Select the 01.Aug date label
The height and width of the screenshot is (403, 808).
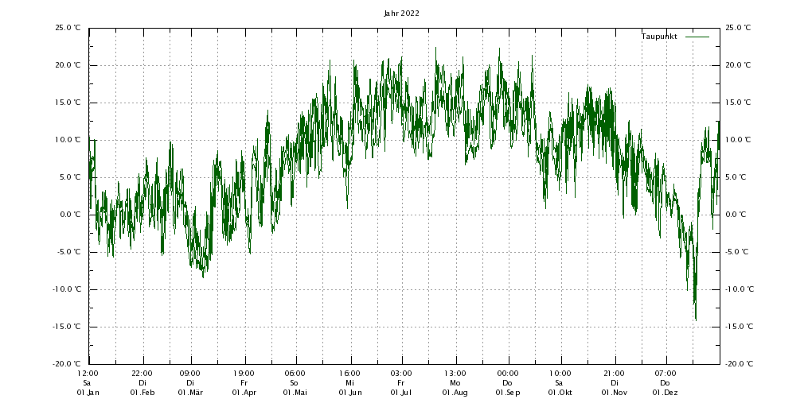pos(455,393)
